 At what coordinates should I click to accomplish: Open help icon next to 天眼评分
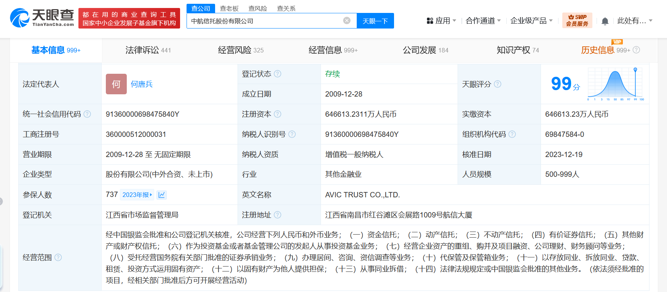tap(498, 84)
